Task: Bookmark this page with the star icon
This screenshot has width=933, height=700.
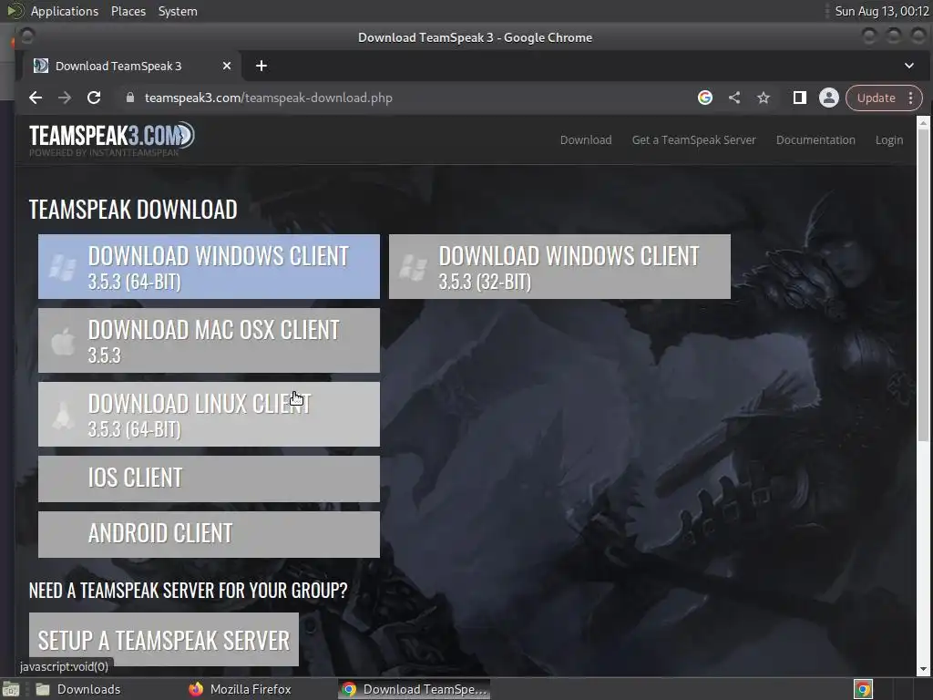Action: (x=764, y=98)
